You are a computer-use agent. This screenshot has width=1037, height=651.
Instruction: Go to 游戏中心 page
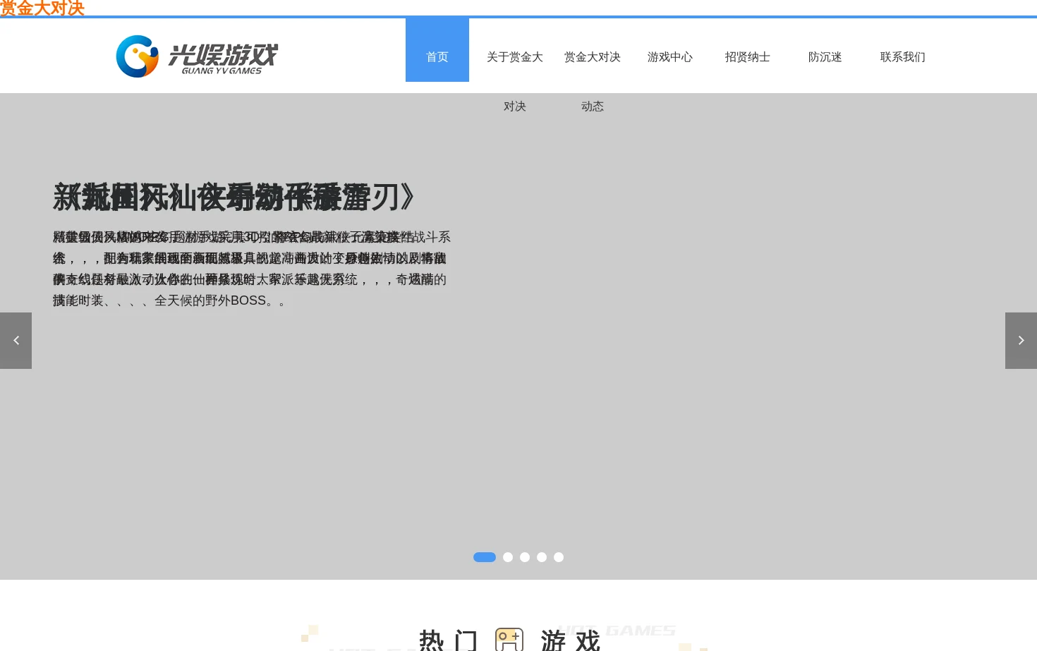670,57
